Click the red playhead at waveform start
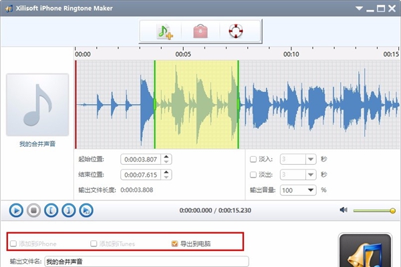Viewport: 401px width, 267px height. (x=76, y=104)
